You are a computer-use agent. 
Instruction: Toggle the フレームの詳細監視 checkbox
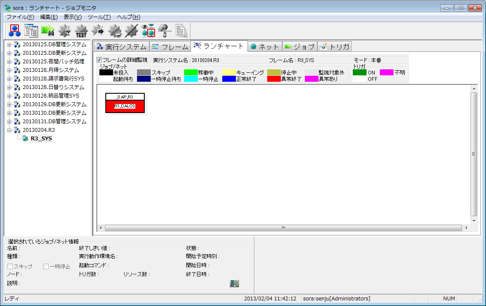[x=99, y=60]
